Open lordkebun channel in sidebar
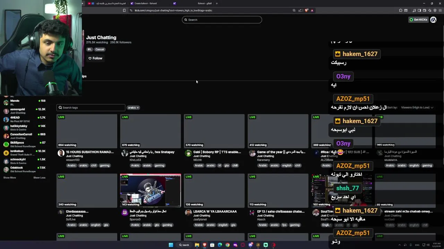This screenshot has height=249, width=444. (24, 153)
